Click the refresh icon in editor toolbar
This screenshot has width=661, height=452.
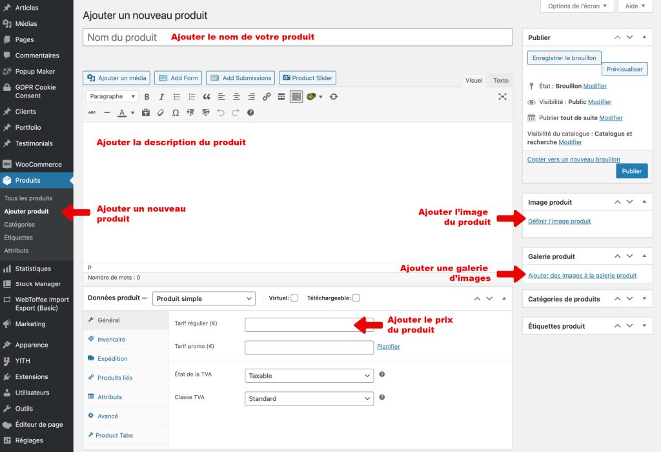point(334,97)
